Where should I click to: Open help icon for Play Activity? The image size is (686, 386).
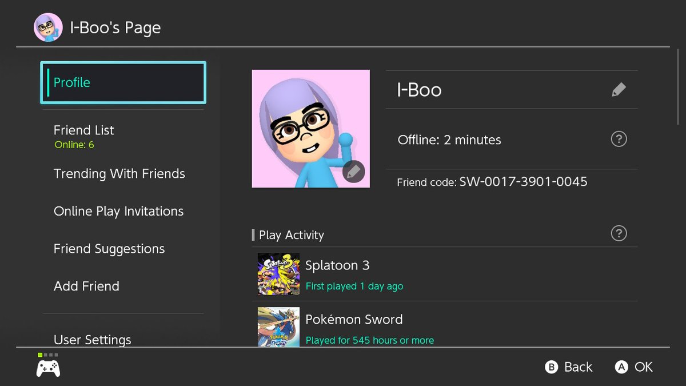619,233
